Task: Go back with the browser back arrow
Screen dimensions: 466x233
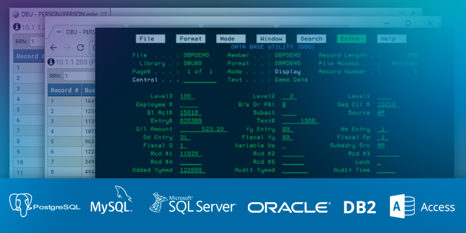Action: 53,47
